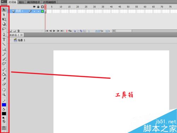Select the Free Transform tool

click(4, 19)
